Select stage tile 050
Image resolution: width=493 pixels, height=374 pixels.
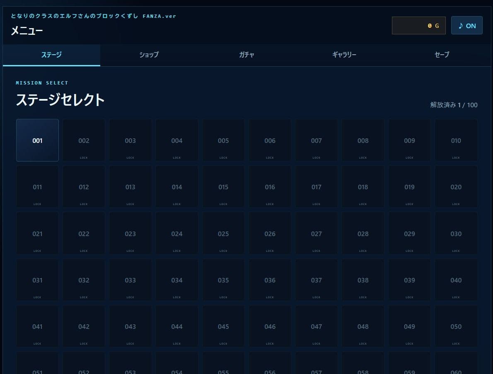tap(456, 326)
